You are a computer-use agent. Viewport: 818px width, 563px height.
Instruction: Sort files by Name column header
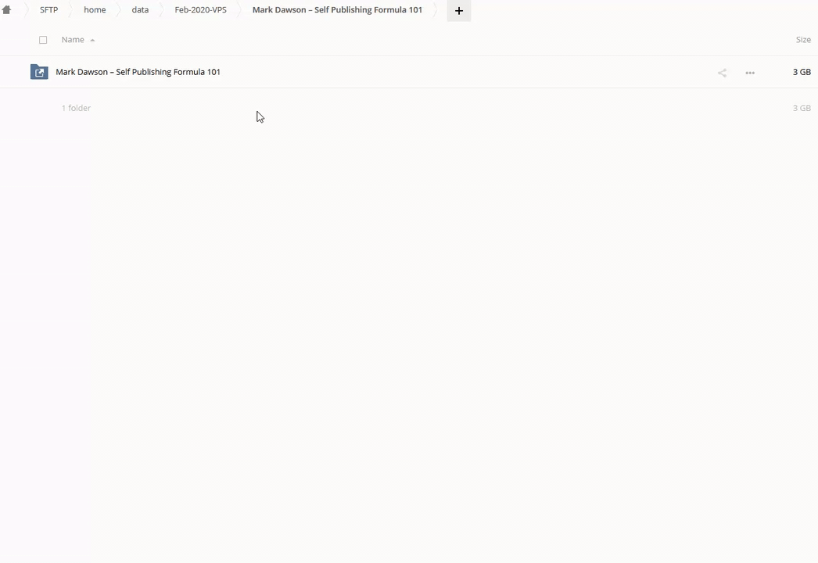73,40
